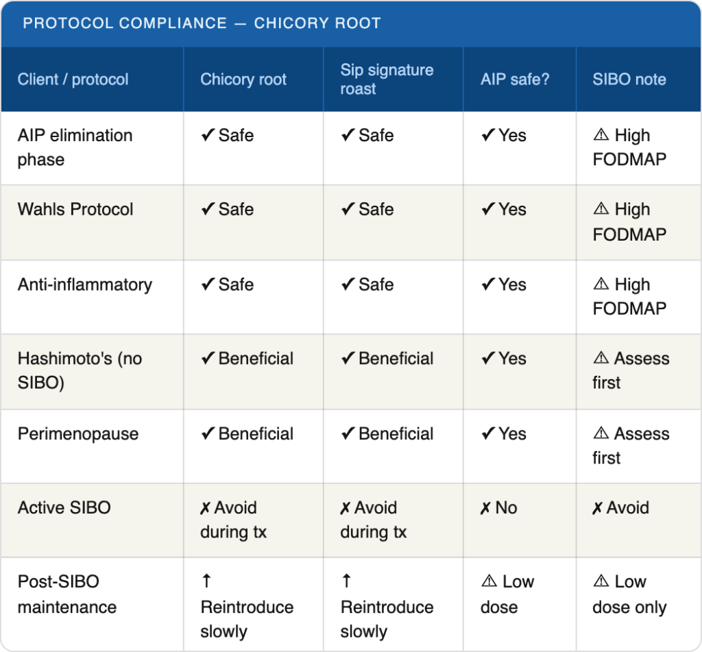Click the 'Active SIBO' row label
This screenshot has height=652, width=702.
point(64,508)
